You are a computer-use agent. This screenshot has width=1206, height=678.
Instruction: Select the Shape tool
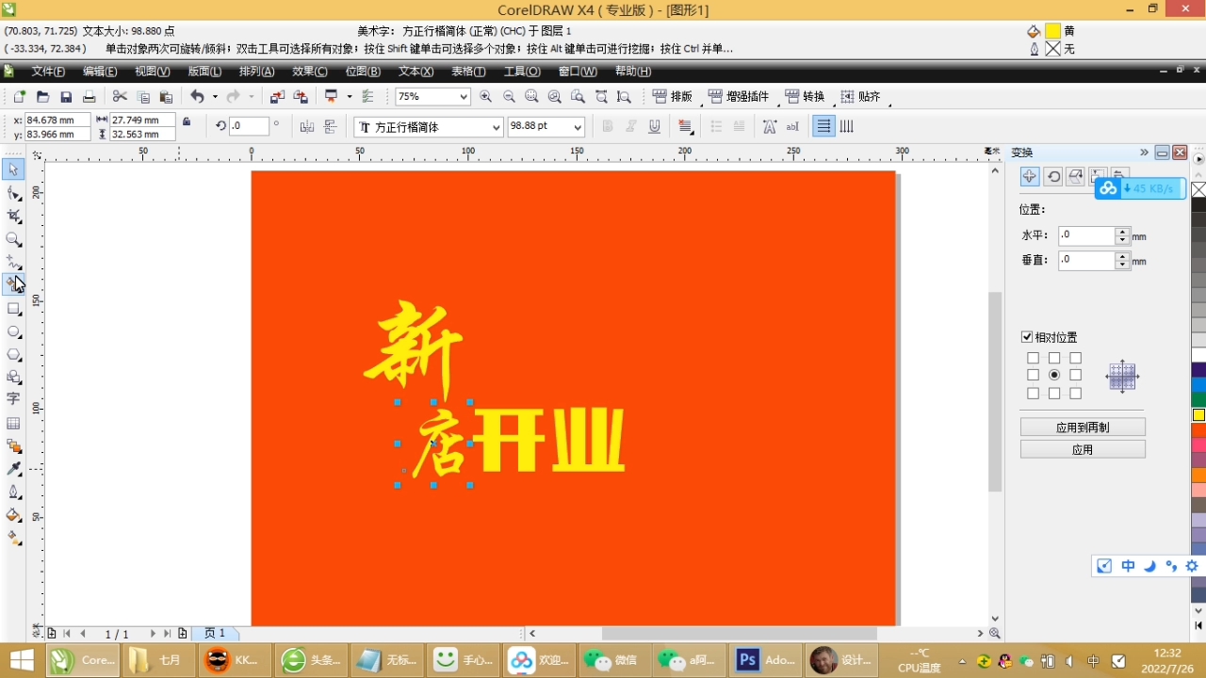(x=13, y=193)
